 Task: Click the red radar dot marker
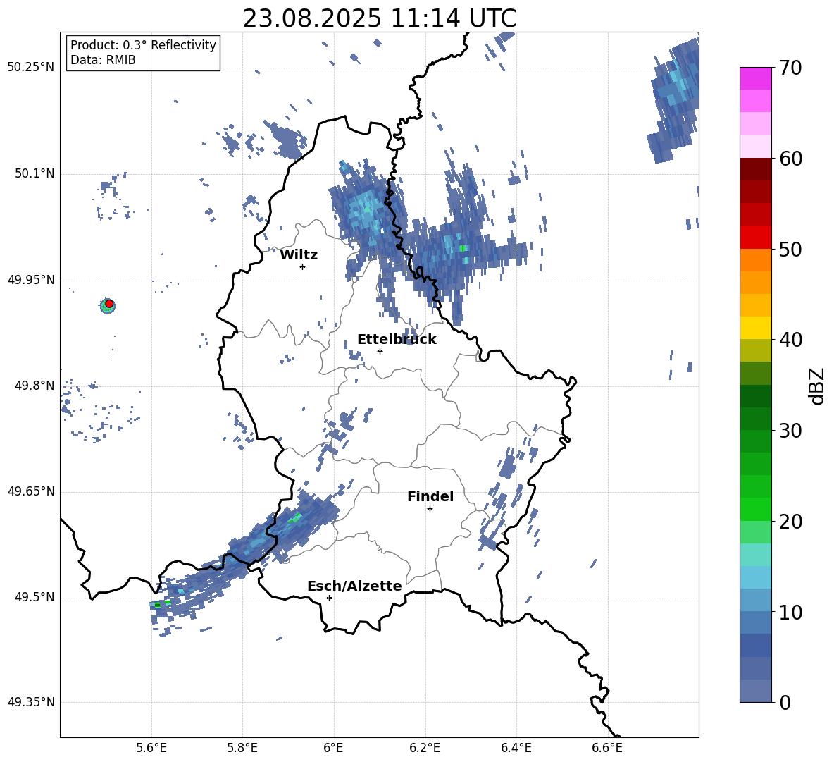[x=109, y=304]
